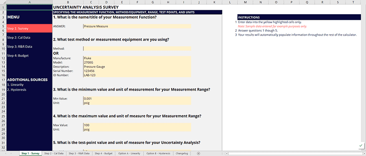
Task: Click the 'OR' label under Method
Action: point(56,53)
